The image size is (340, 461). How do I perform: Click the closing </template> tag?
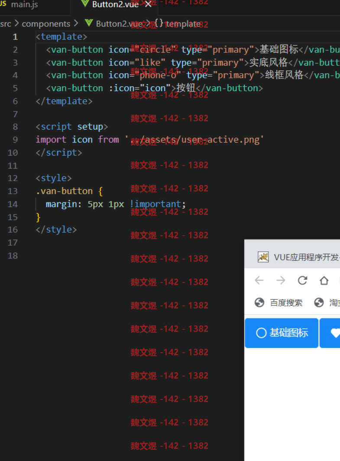64,101
